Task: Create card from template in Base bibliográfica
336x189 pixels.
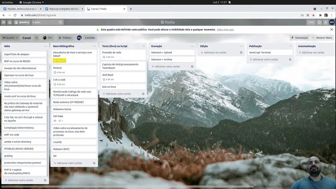Action: point(94,163)
